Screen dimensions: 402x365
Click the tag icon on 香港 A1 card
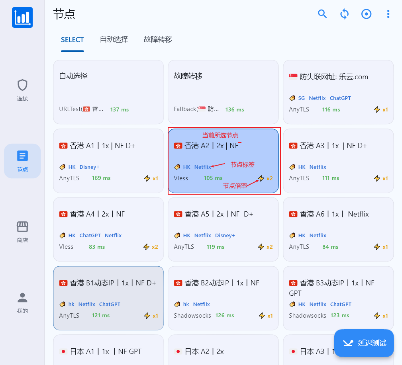tap(62, 167)
